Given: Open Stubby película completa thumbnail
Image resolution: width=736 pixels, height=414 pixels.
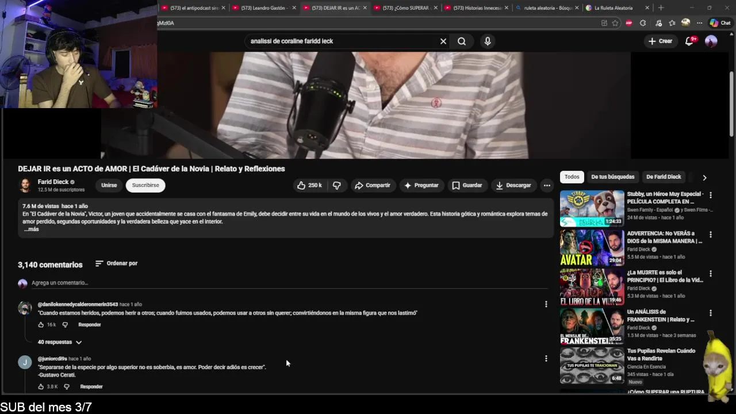Looking at the screenshot, I should tap(592, 209).
